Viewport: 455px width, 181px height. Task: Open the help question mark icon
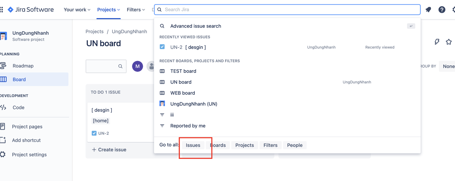click(442, 10)
